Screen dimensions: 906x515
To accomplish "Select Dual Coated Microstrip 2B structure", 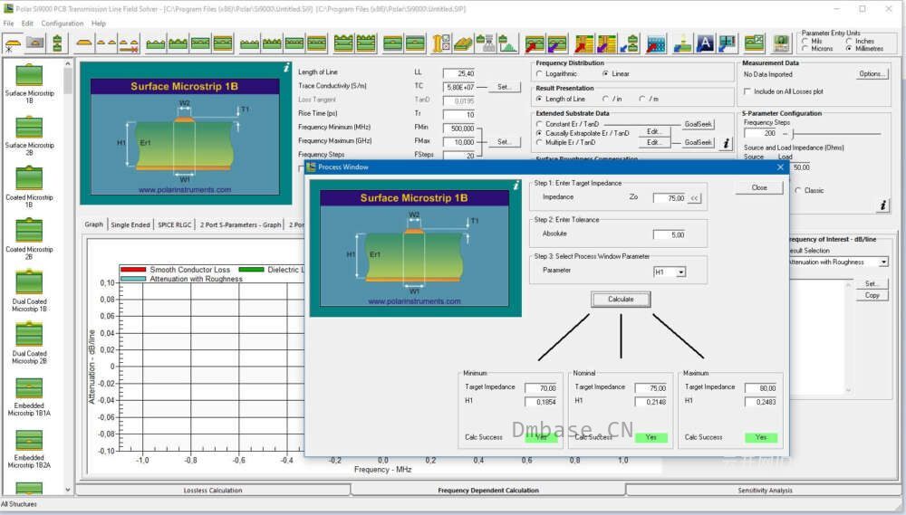I will click(x=29, y=344).
